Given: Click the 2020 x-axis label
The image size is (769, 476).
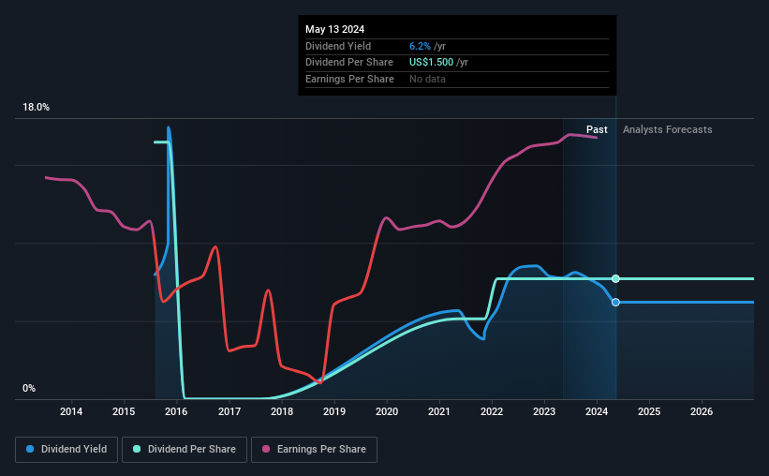Looking at the screenshot, I should click(387, 411).
